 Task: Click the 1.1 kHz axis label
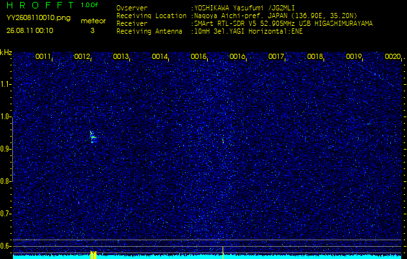click(x=6, y=84)
